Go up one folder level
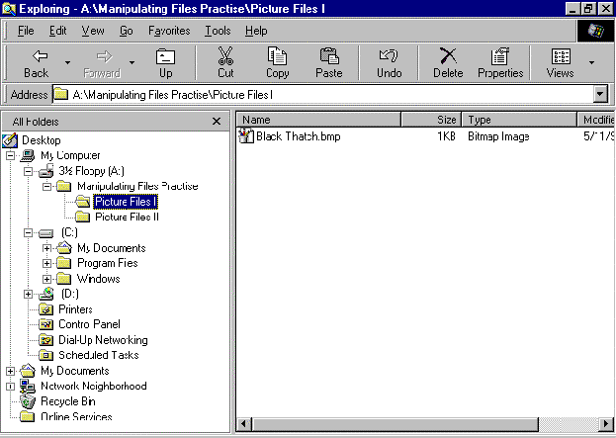616x438 pixels. click(165, 62)
